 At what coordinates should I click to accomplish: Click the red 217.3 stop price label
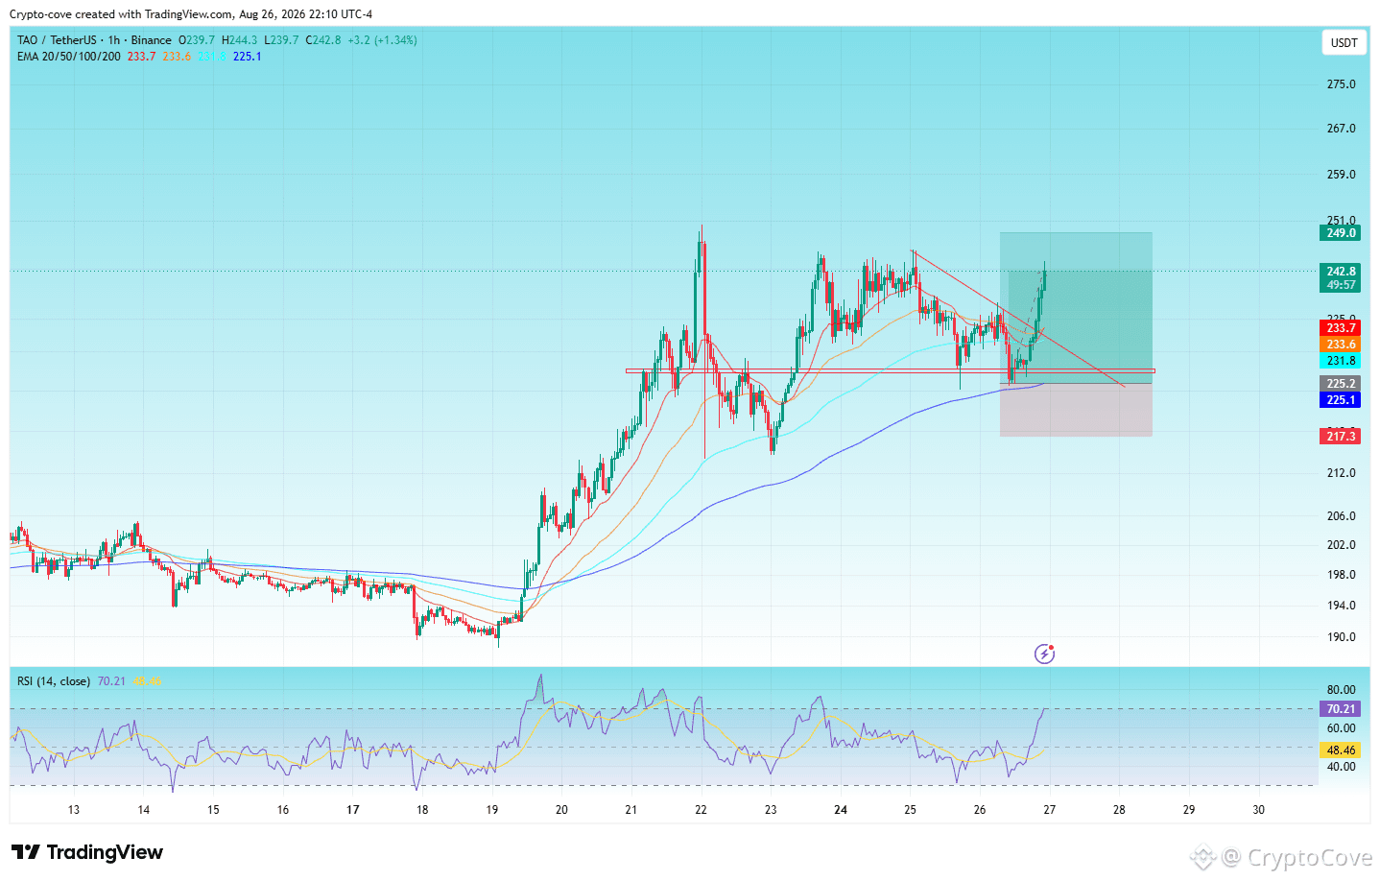coord(1341,437)
